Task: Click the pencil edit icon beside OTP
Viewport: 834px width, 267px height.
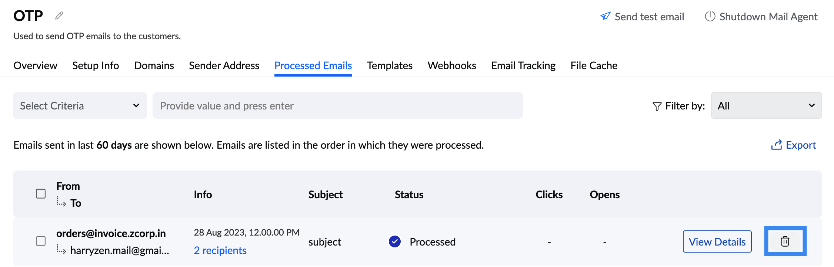Action: (59, 16)
